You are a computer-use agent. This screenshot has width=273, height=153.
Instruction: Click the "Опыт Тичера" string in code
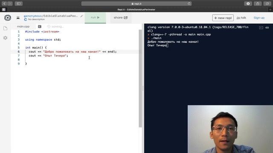tap(55, 56)
